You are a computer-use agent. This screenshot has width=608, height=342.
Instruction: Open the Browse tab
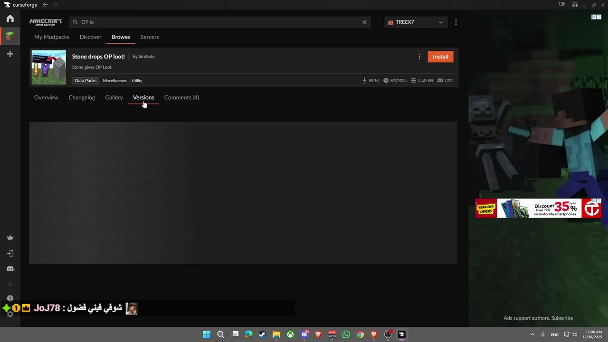[x=121, y=37]
